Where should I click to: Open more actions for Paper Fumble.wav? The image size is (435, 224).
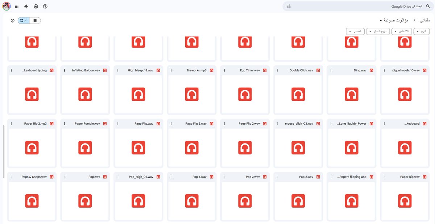coord(65,124)
